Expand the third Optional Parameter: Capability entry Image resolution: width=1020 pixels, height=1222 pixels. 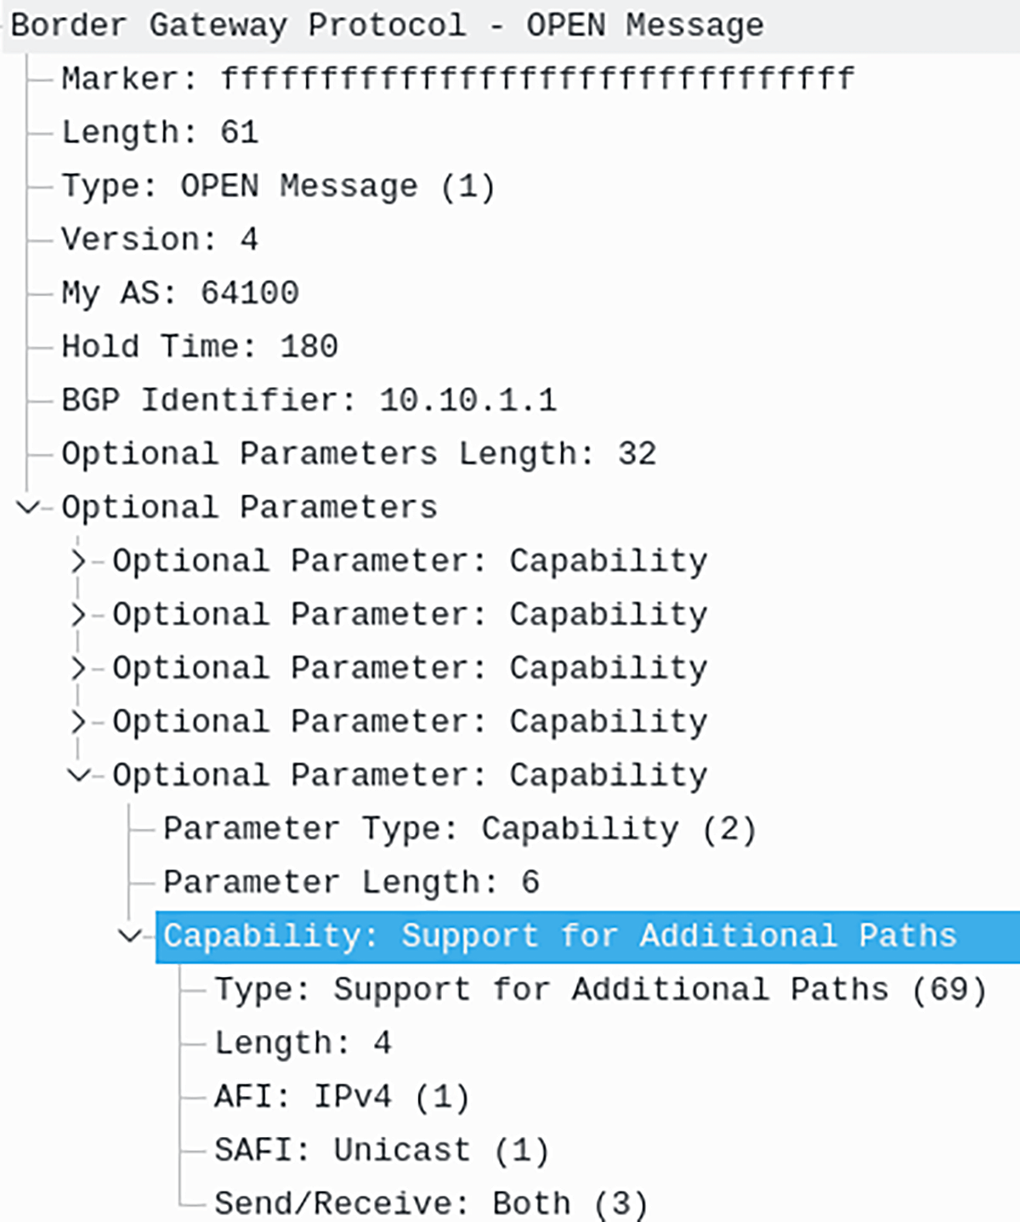click(x=78, y=668)
